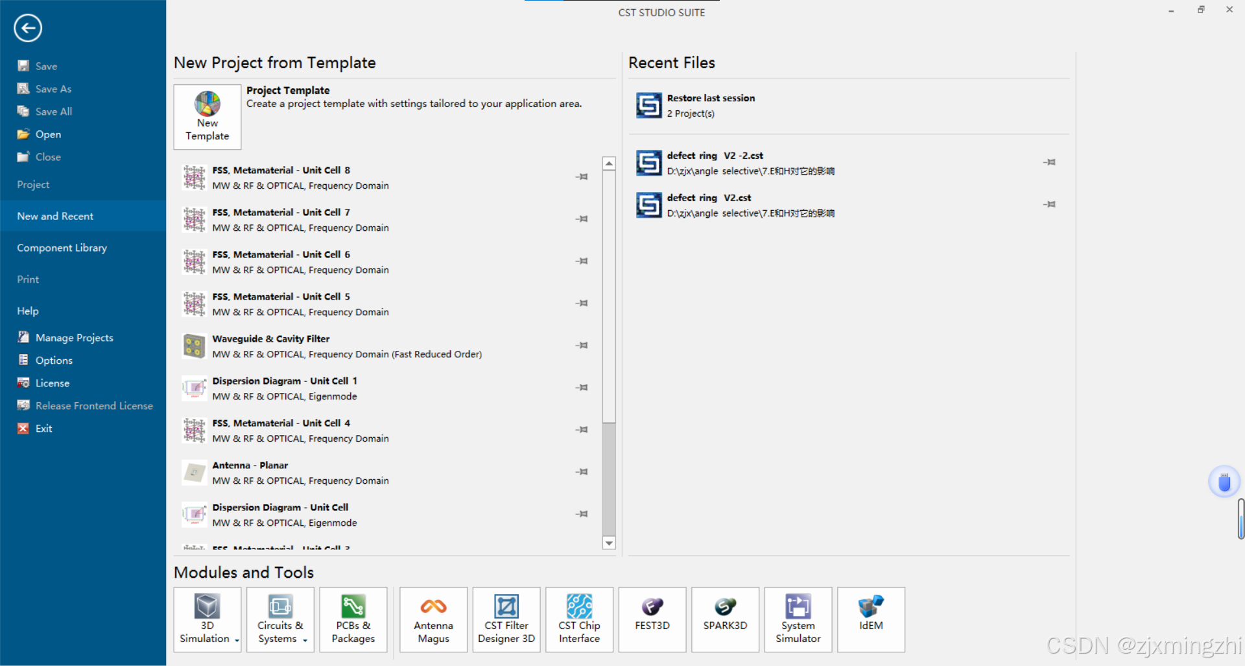Screen dimensions: 1245x666
Task: Open CST Chip Interface tool
Action: click(579, 619)
